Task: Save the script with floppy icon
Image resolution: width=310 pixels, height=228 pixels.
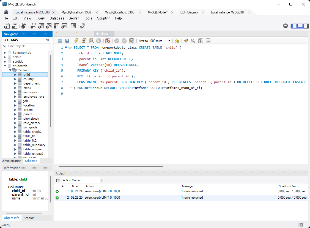Action: pos(67,41)
